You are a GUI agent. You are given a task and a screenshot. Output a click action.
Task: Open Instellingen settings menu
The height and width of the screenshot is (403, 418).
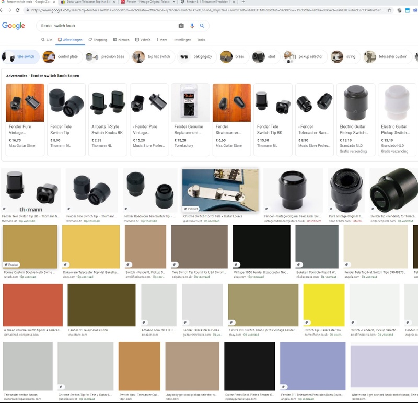coord(182,40)
